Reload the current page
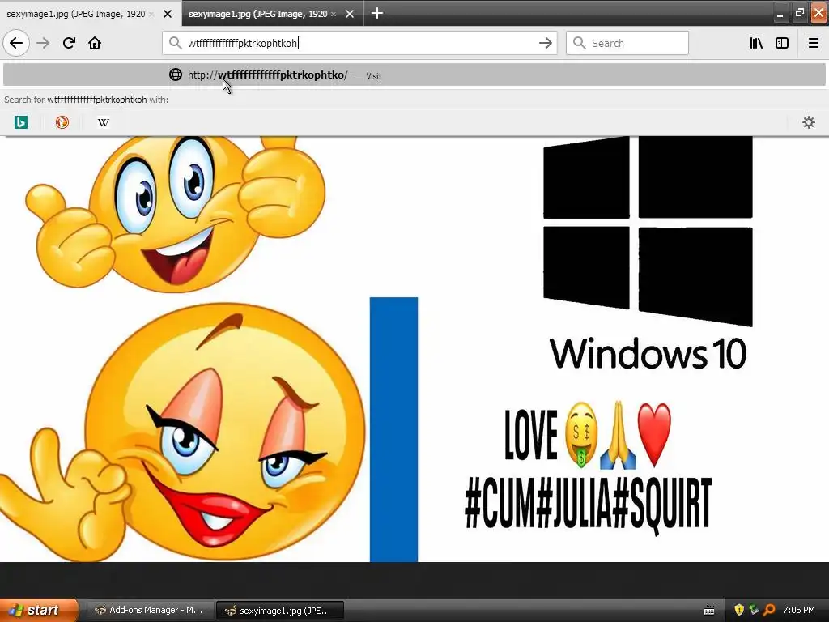Image resolution: width=829 pixels, height=622 pixels. pos(69,43)
